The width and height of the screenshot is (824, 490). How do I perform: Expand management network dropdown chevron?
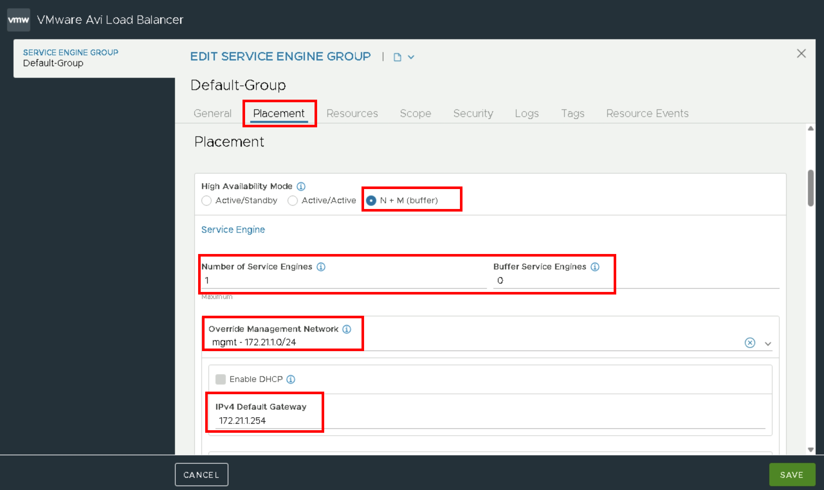tap(768, 344)
